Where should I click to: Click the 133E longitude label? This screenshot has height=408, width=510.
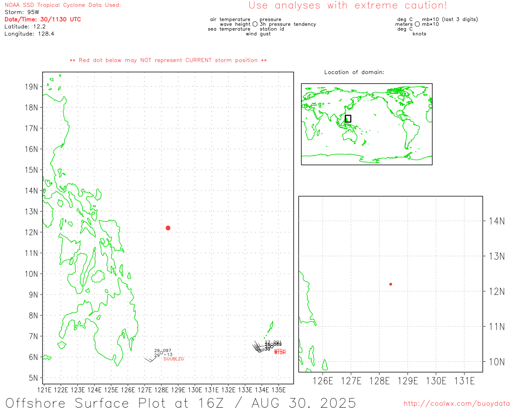(x=245, y=390)
